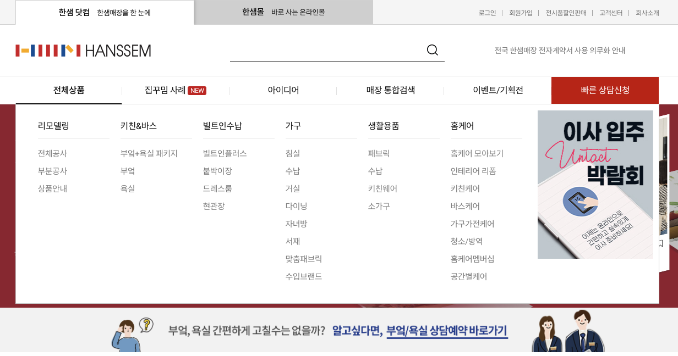Open 서재 under 가구
Screen dimensions: 678x356
[x=293, y=241]
